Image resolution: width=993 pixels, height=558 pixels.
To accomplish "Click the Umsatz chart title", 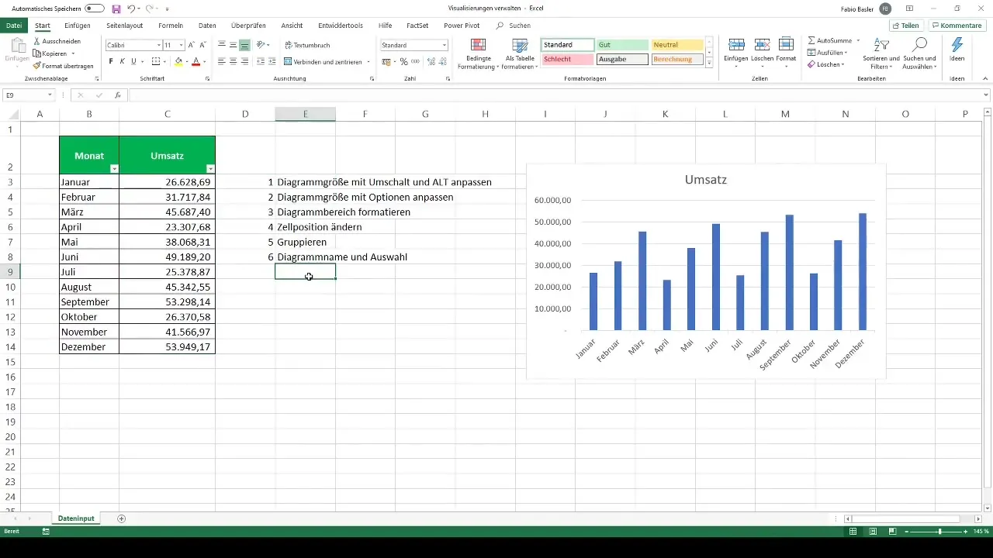I will point(705,180).
